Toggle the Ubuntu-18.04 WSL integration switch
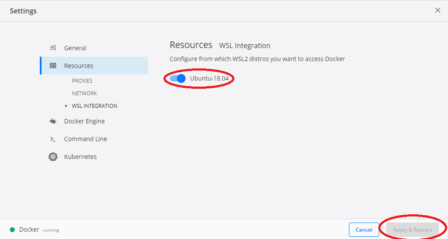Screen dimensions: 448x239 pyautogui.click(x=178, y=78)
